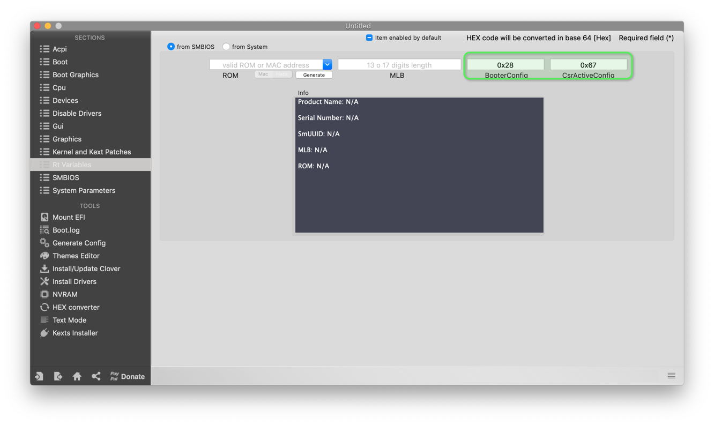The width and height of the screenshot is (714, 425).
Task: Click 'ROM: N/A' line in Info box
Action: [314, 166]
